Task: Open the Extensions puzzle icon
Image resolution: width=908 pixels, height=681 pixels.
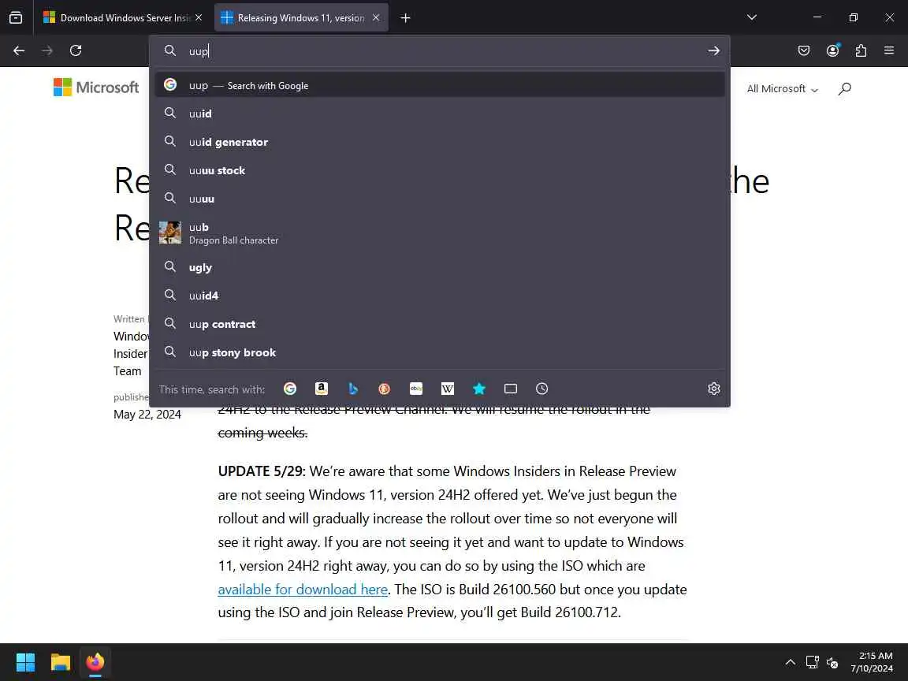Action: point(861,51)
